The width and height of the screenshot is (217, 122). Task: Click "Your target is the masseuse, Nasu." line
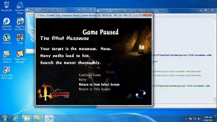pos(76,49)
